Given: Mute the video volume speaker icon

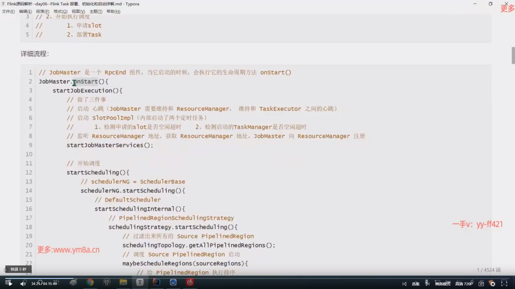Looking at the screenshot, I should (x=23, y=284).
